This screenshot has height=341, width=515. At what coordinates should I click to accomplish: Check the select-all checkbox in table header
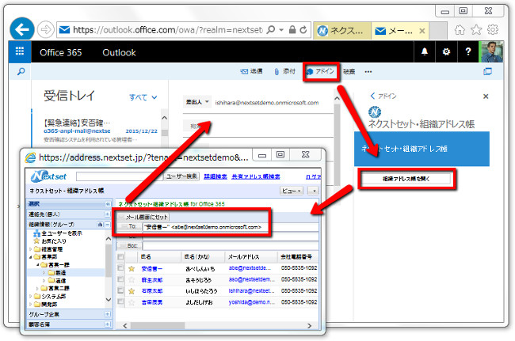pyautogui.click(x=120, y=256)
